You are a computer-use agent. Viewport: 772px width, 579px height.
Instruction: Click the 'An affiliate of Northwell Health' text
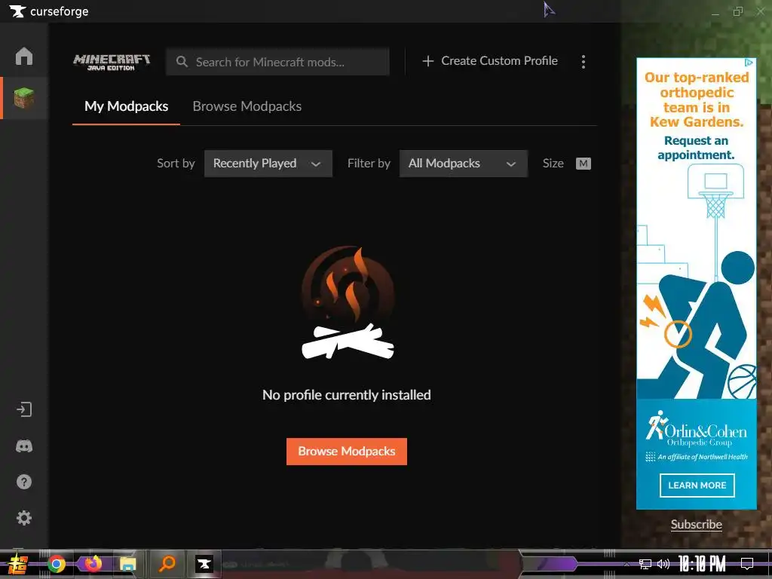(x=703, y=457)
